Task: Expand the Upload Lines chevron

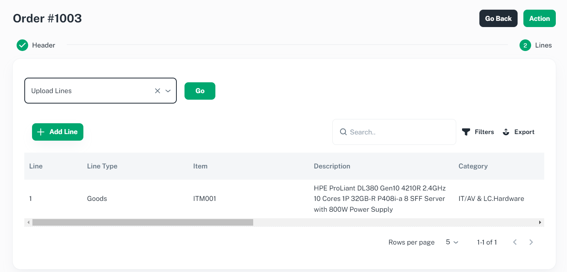Action: coord(168,90)
